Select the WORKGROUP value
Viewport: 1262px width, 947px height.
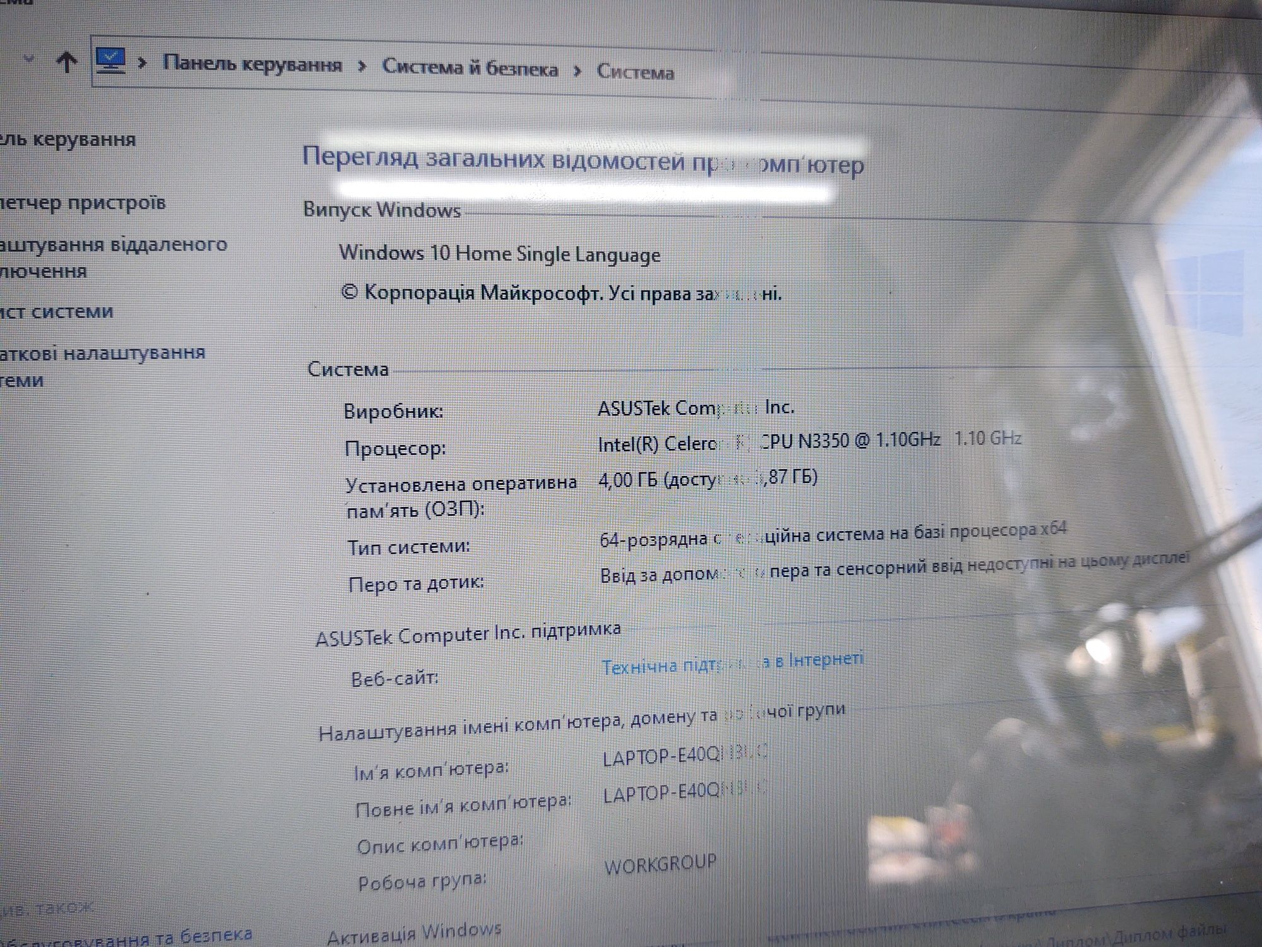coord(661,864)
